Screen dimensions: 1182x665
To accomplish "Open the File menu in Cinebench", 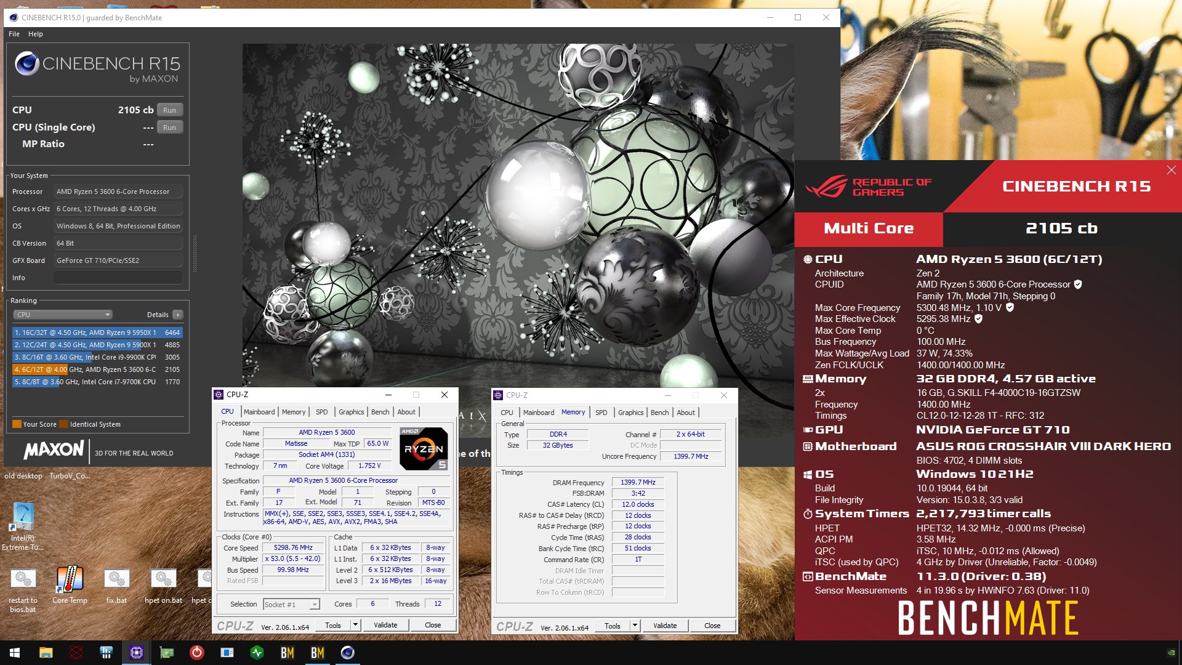I will [x=14, y=34].
